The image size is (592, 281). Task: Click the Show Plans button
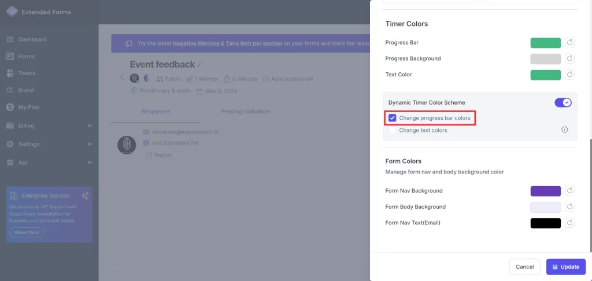tap(27, 232)
